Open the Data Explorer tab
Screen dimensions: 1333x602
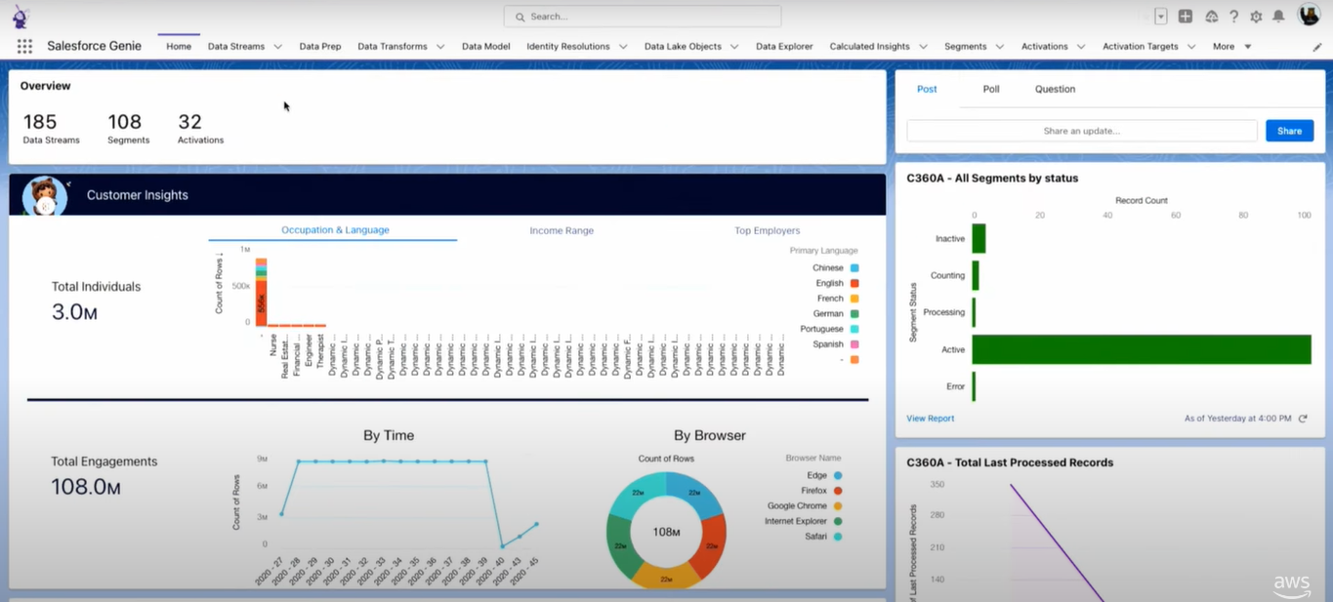click(784, 47)
